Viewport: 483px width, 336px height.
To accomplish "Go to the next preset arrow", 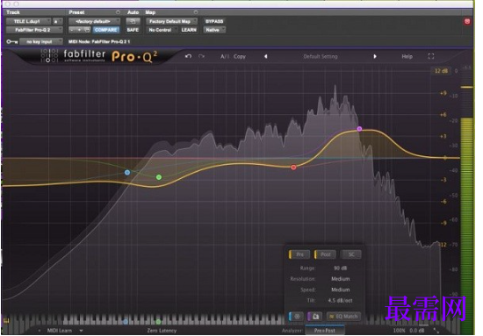I will (x=375, y=56).
